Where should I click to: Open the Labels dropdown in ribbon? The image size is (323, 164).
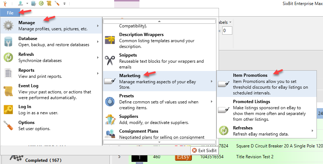[225, 22]
